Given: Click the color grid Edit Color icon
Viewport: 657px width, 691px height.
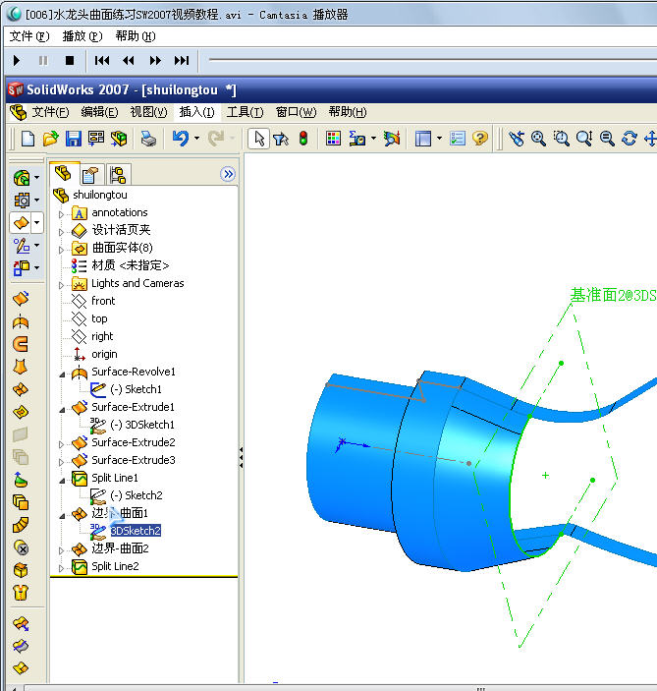Looking at the screenshot, I should 333,139.
